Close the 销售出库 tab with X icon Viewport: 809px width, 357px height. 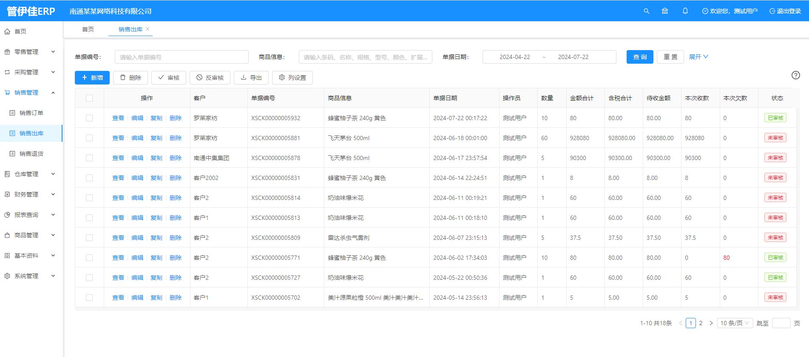tap(148, 29)
